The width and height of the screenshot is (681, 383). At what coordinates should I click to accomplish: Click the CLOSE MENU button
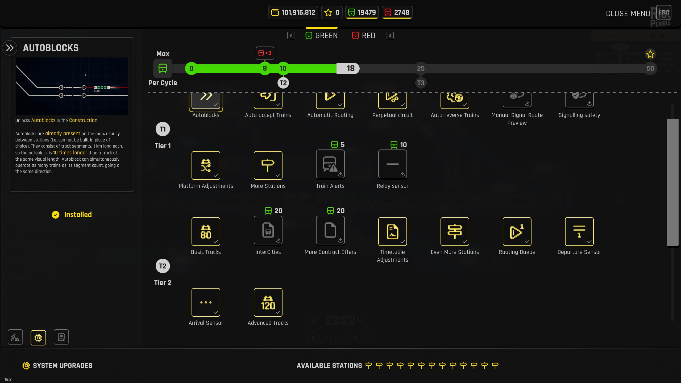coord(628,13)
